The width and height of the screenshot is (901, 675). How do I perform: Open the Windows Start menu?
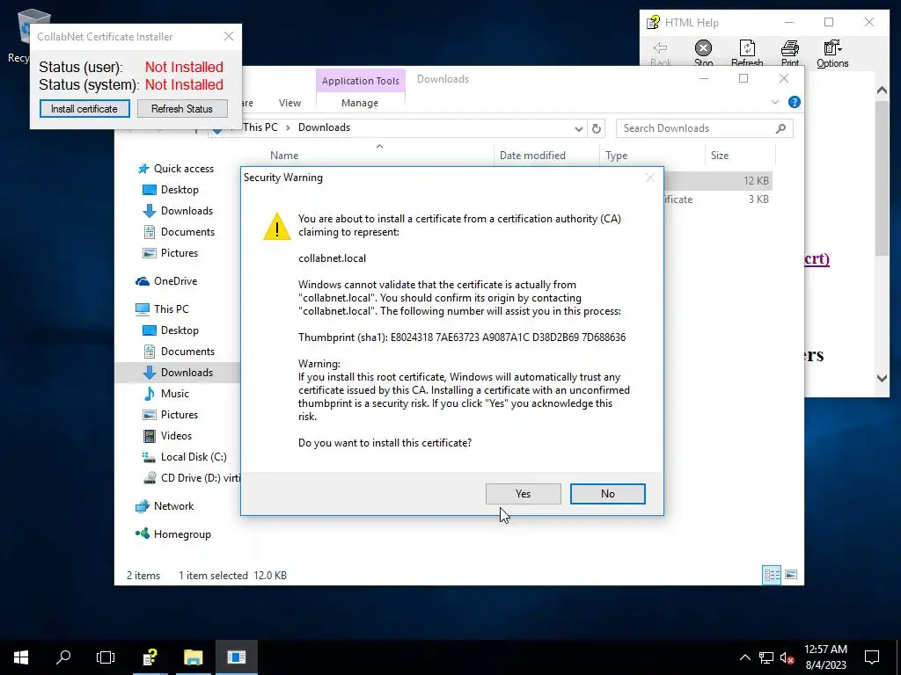pyautogui.click(x=21, y=657)
